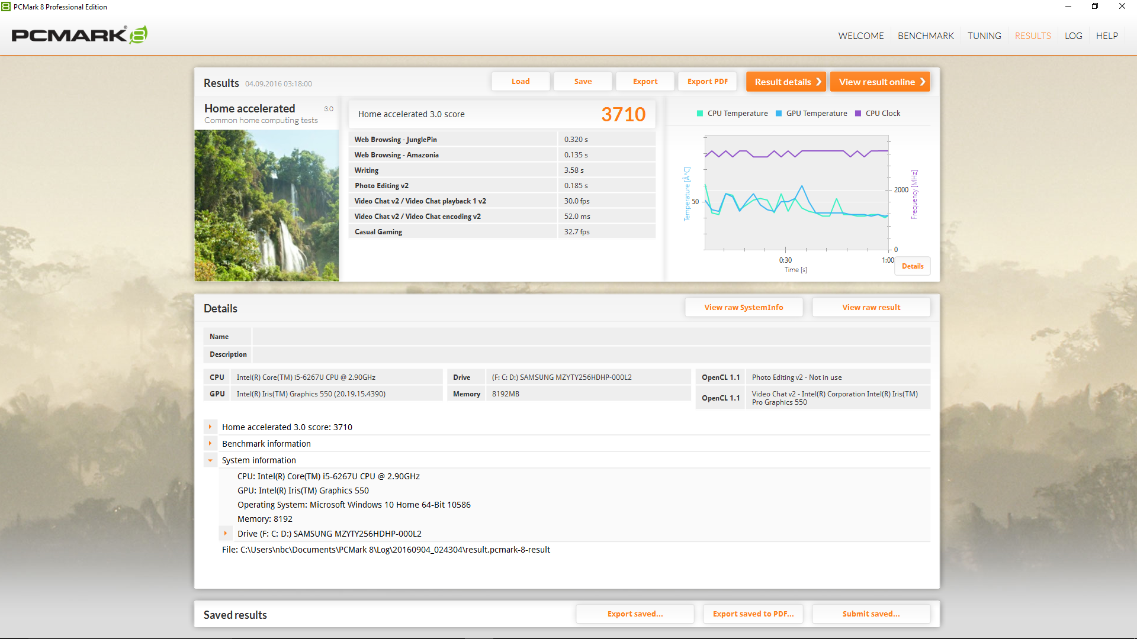Click the PCMark 8 title bar app icon
1137x639 pixels.
pyautogui.click(x=6, y=7)
